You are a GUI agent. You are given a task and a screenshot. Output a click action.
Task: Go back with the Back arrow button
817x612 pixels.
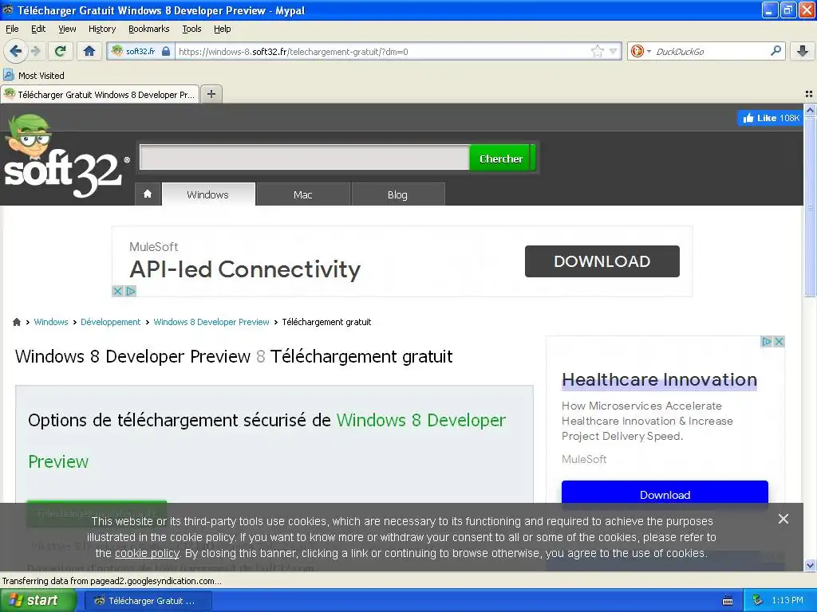click(x=14, y=51)
